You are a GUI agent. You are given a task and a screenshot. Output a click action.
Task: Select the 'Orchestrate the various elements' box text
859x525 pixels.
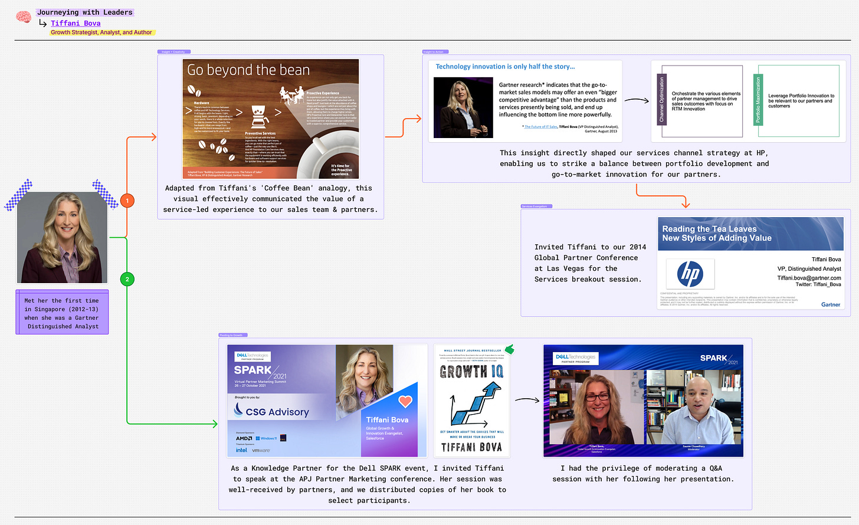tap(706, 101)
